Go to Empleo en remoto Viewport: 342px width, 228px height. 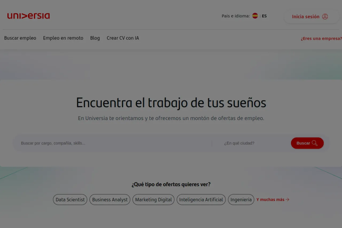[63, 38]
